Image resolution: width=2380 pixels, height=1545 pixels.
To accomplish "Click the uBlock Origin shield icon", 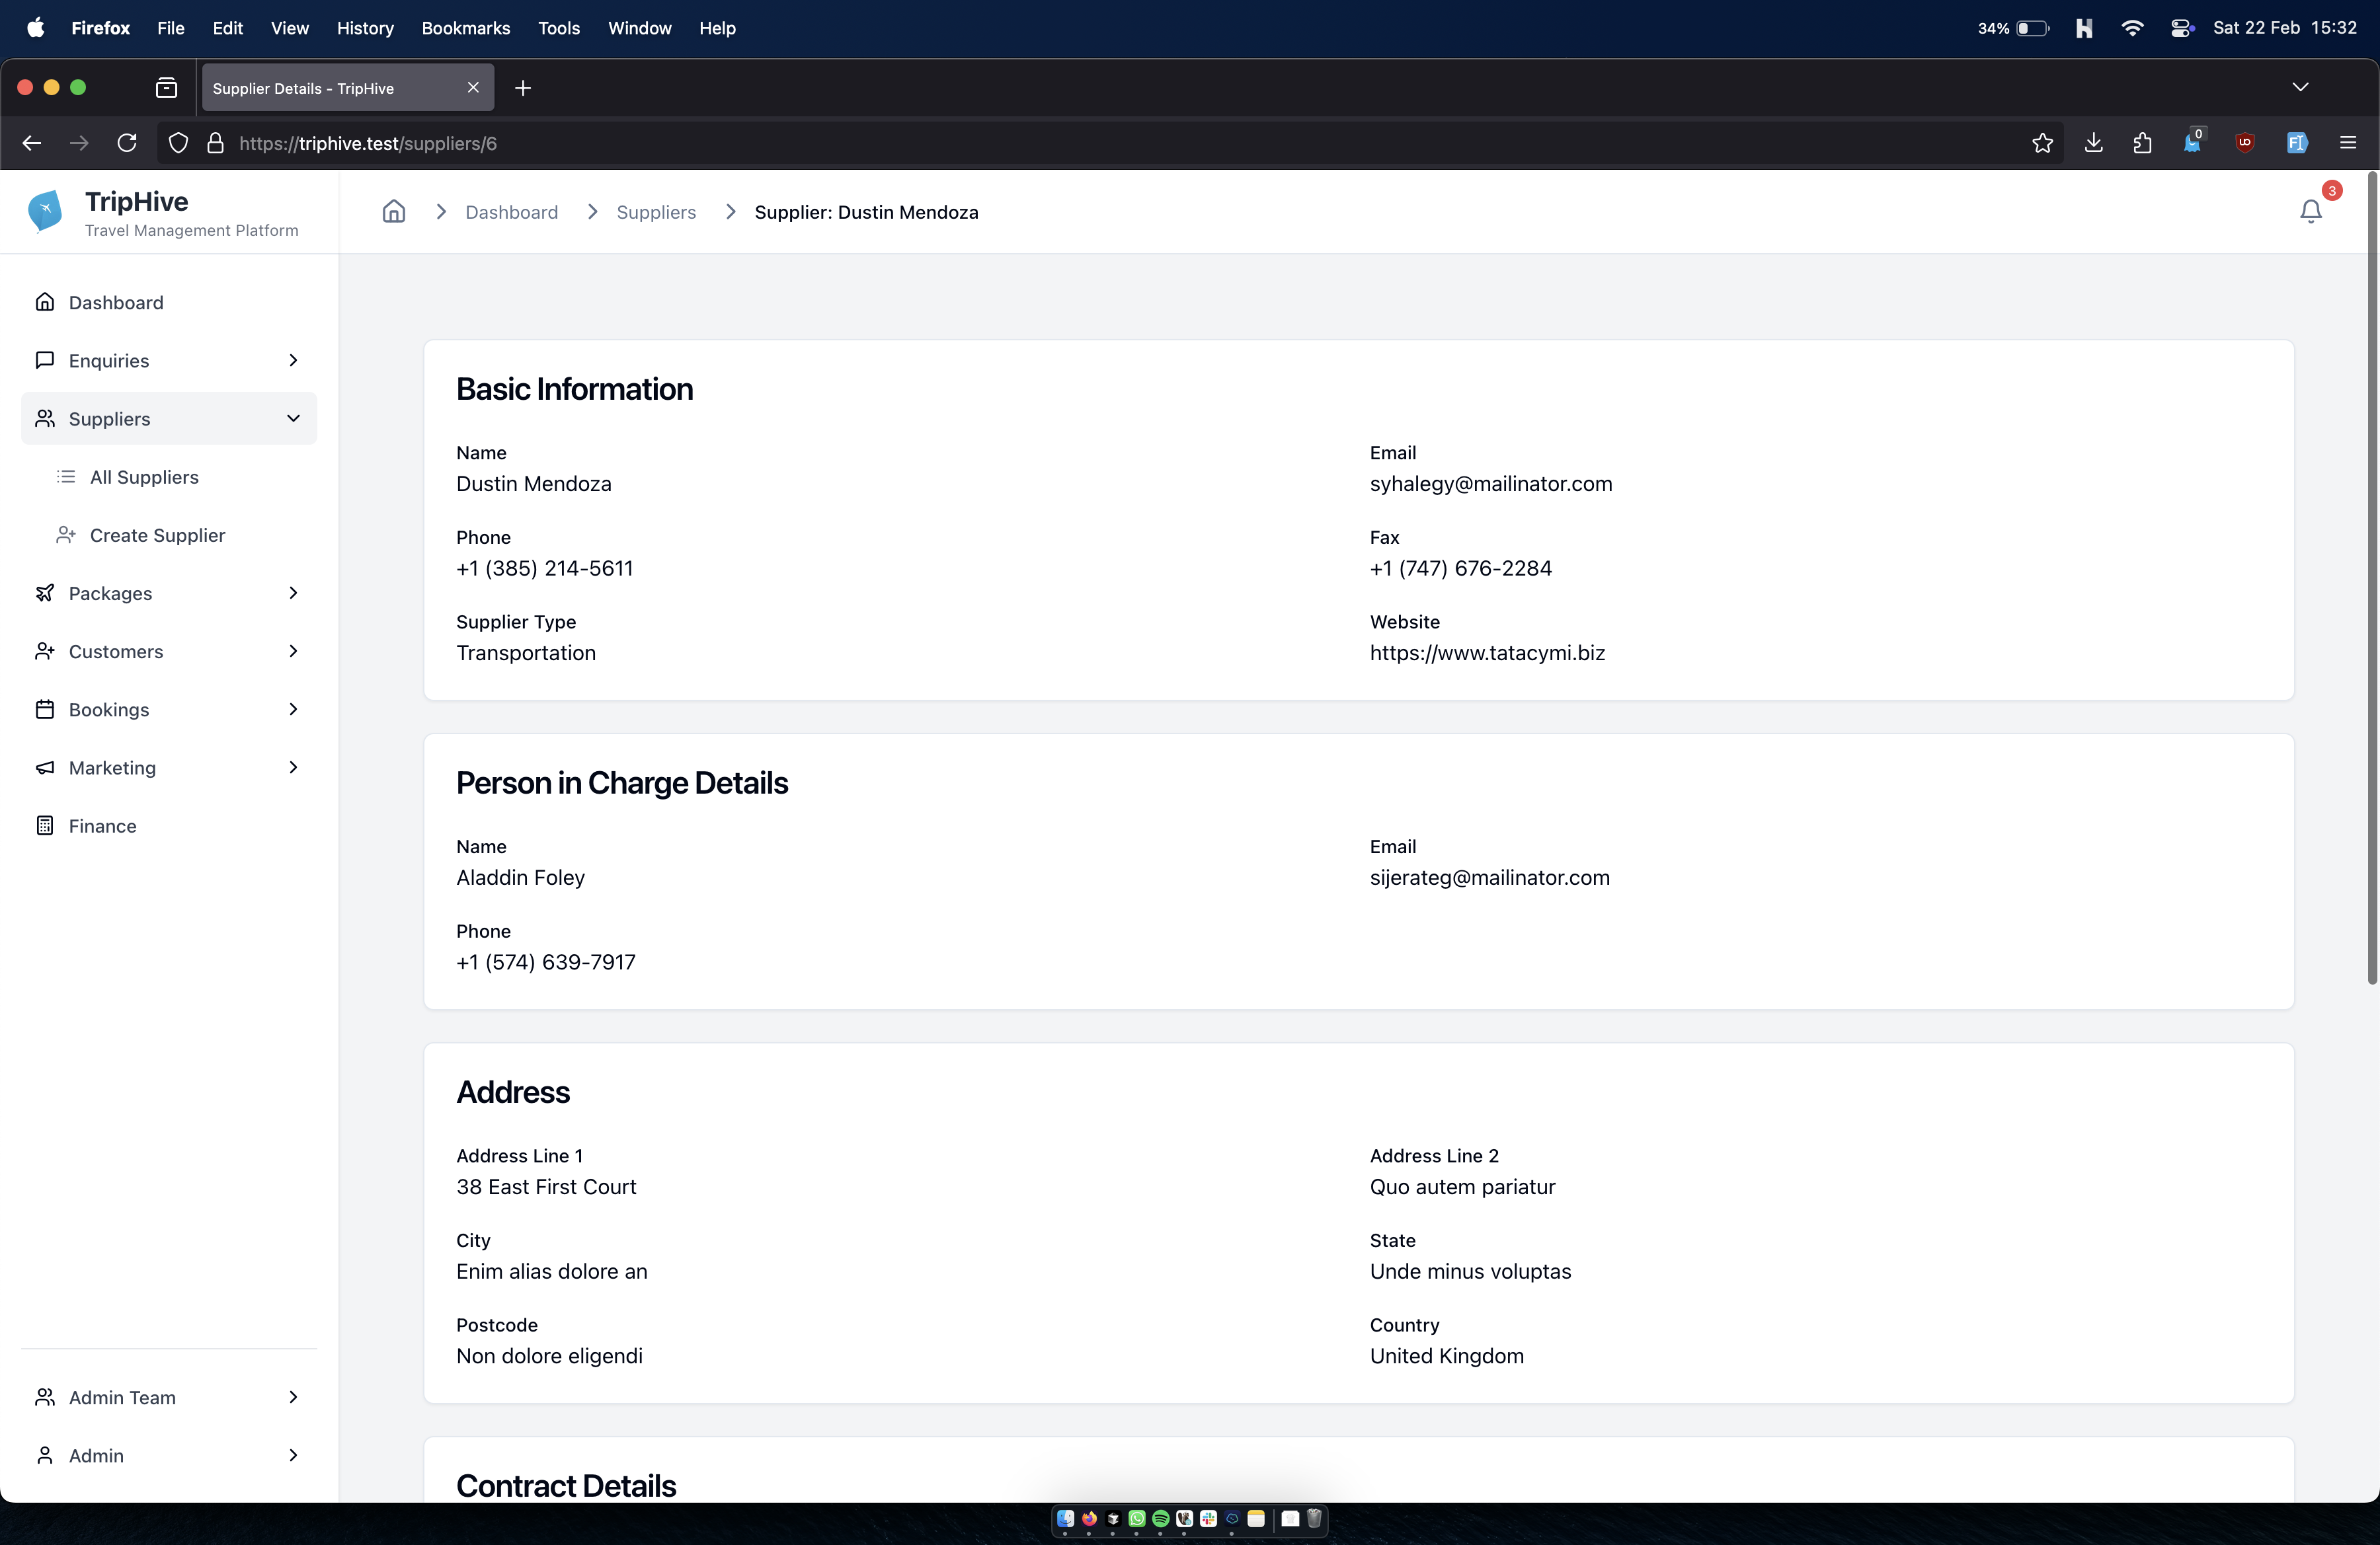I will (2245, 143).
